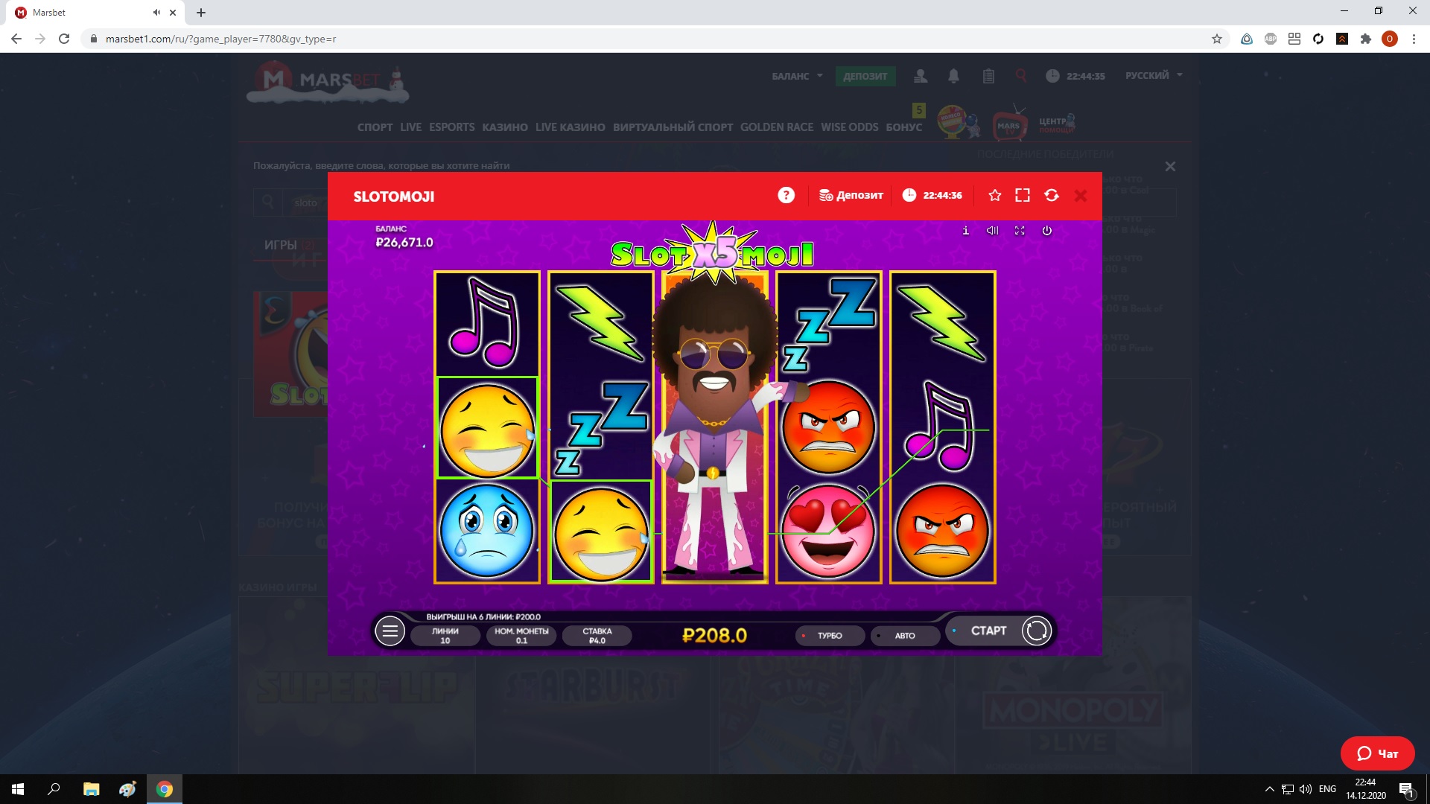
Task: Add Slotomoji to favorites with star
Action: 994,195
